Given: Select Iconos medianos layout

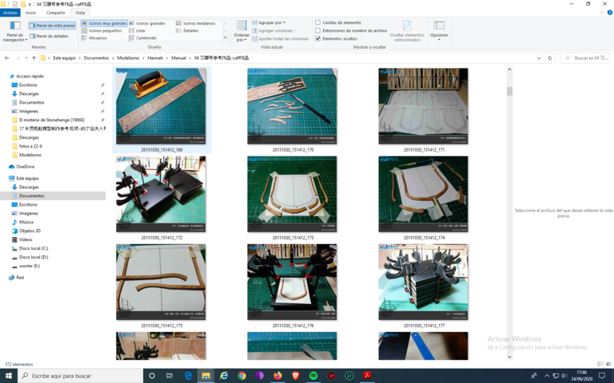Looking at the screenshot, I should 196,23.
